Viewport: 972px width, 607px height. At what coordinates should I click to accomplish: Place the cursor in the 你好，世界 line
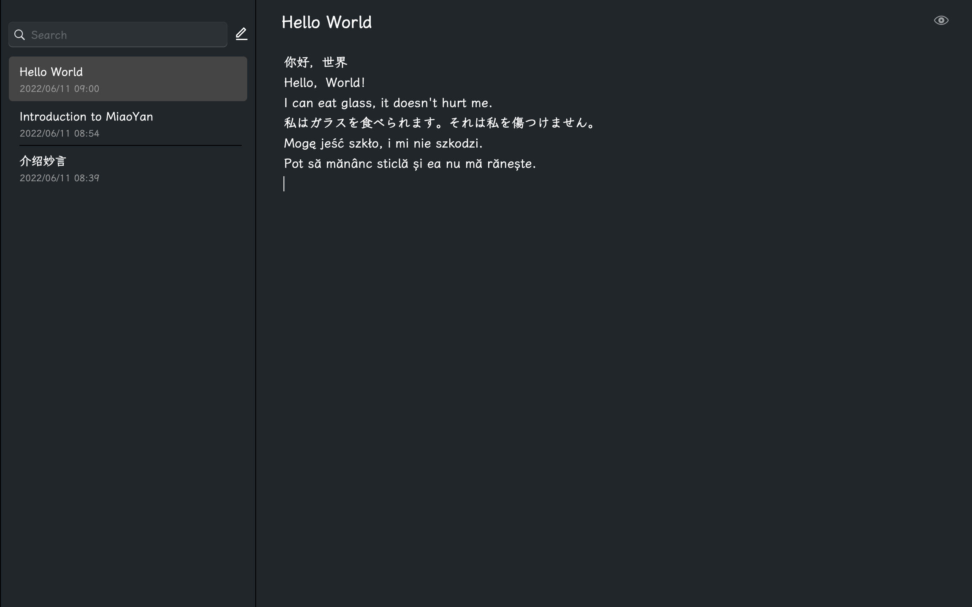point(316,62)
